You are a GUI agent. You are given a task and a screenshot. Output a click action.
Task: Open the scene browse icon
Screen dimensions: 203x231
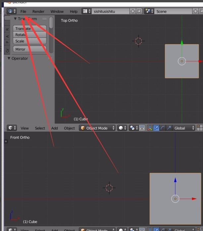(149, 11)
